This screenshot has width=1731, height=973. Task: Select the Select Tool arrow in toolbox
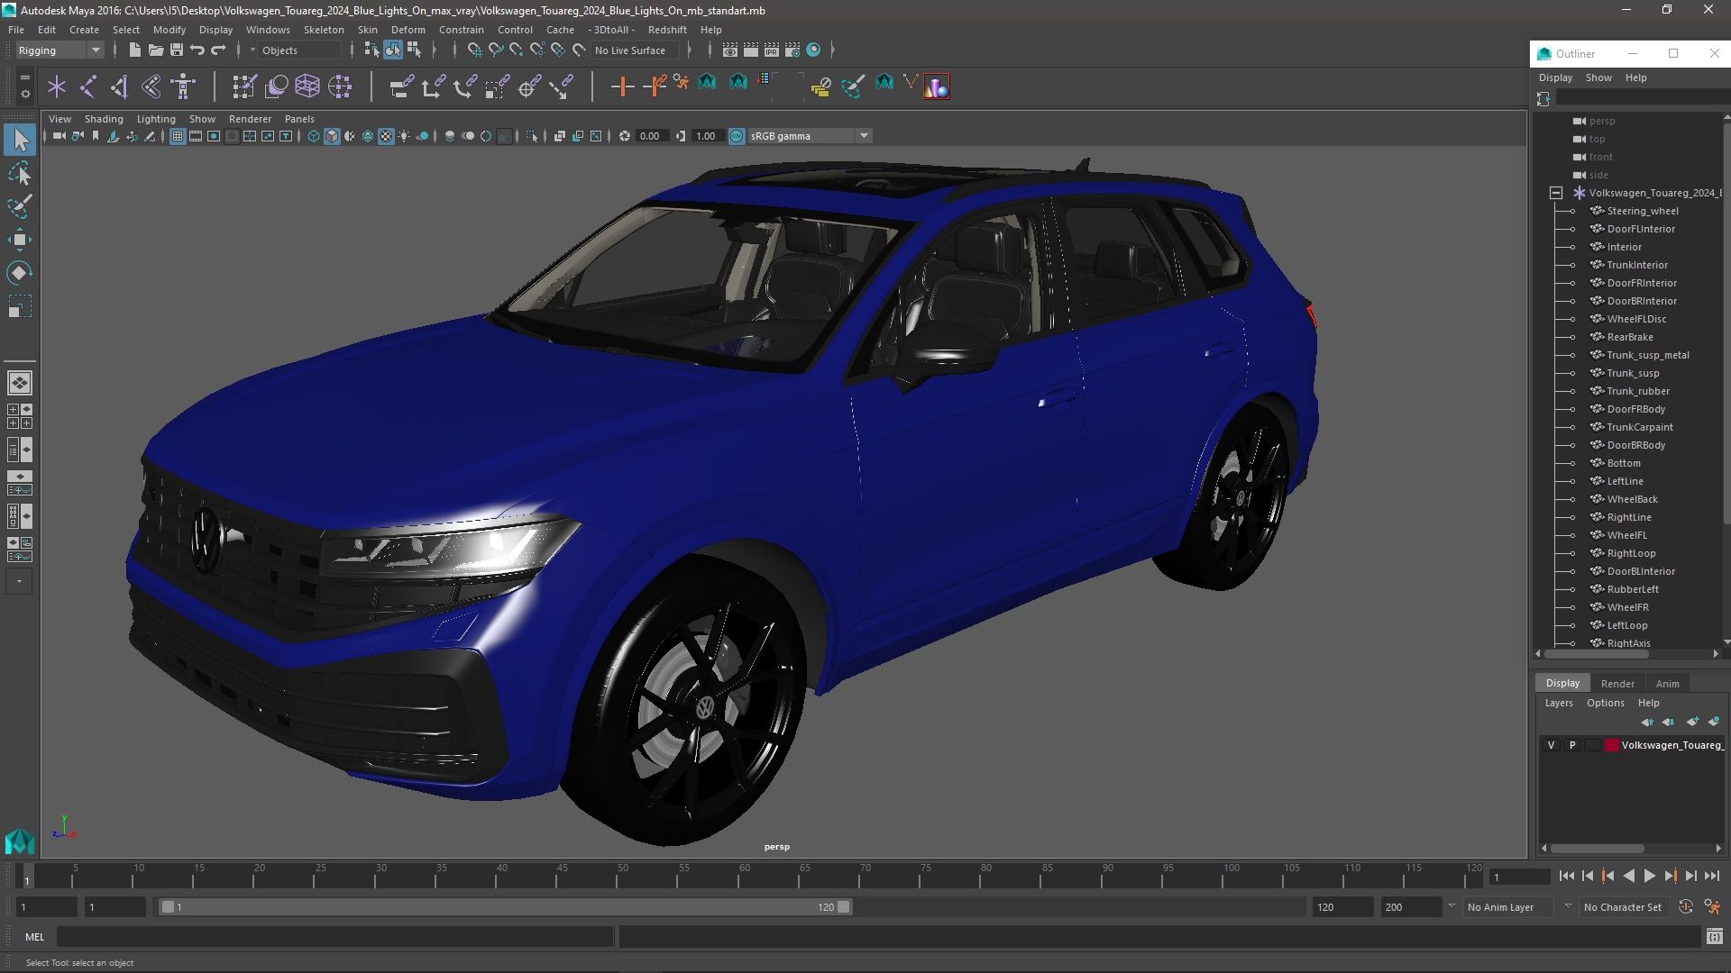pyautogui.click(x=20, y=140)
